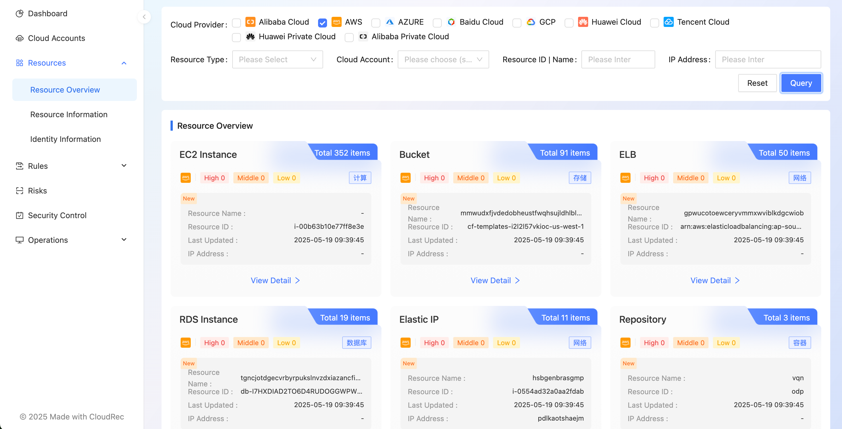Click the 容器 tag on Repository card
This screenshot has width=842, height=429.
pyautogui.click(x=800, y=343)
